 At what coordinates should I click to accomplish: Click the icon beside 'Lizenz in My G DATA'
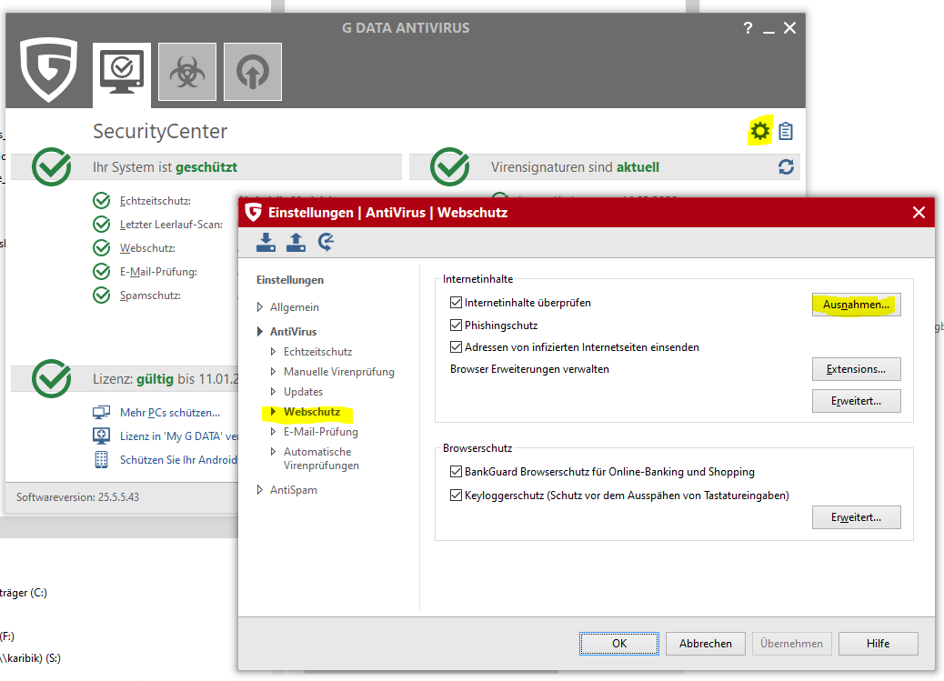tap(101, 436)
